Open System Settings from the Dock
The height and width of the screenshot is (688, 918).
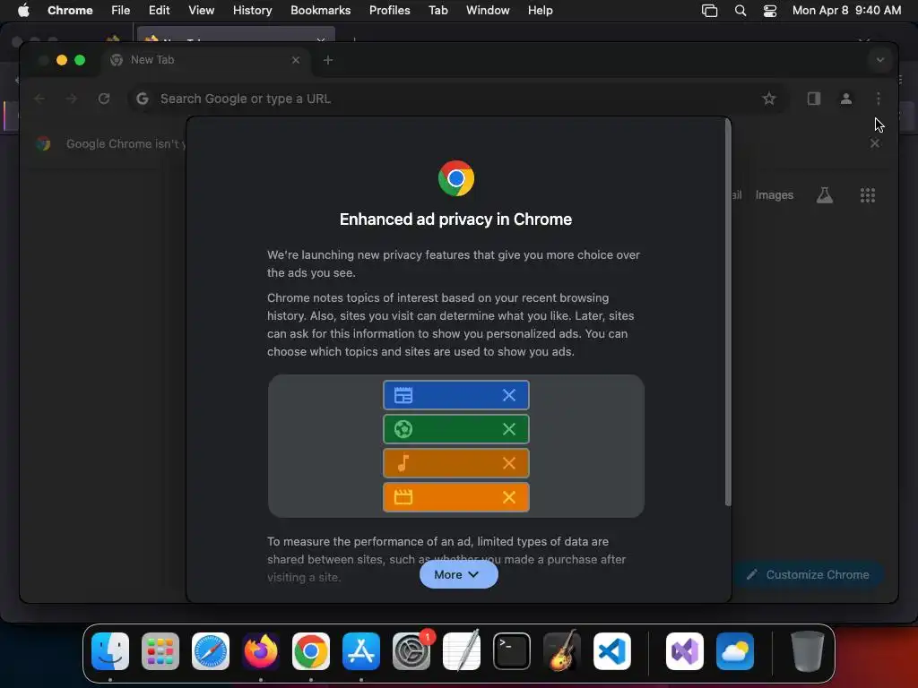click(411, 651)
